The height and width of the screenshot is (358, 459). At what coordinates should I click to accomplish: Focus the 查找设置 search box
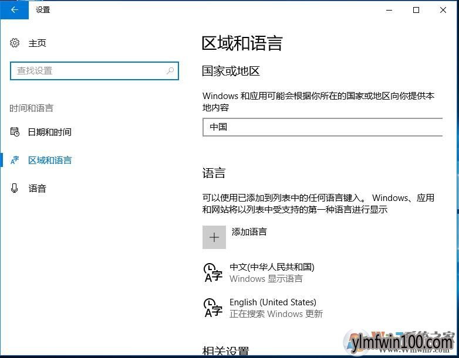click(x=95, y=71)
